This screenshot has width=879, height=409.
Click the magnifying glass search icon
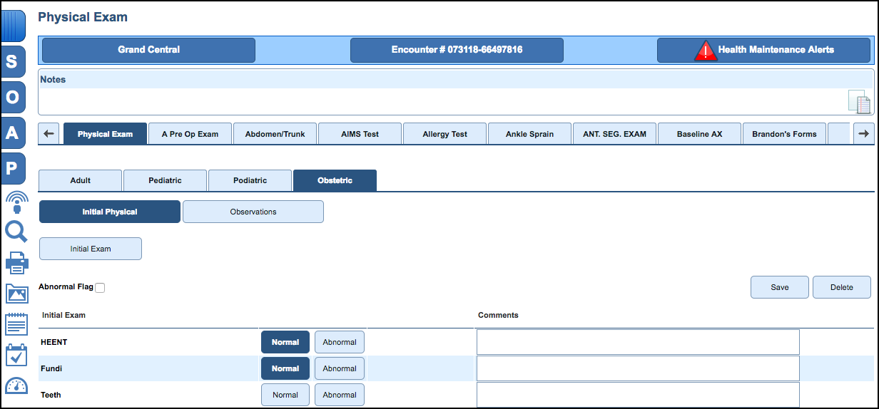pos(16,232)
